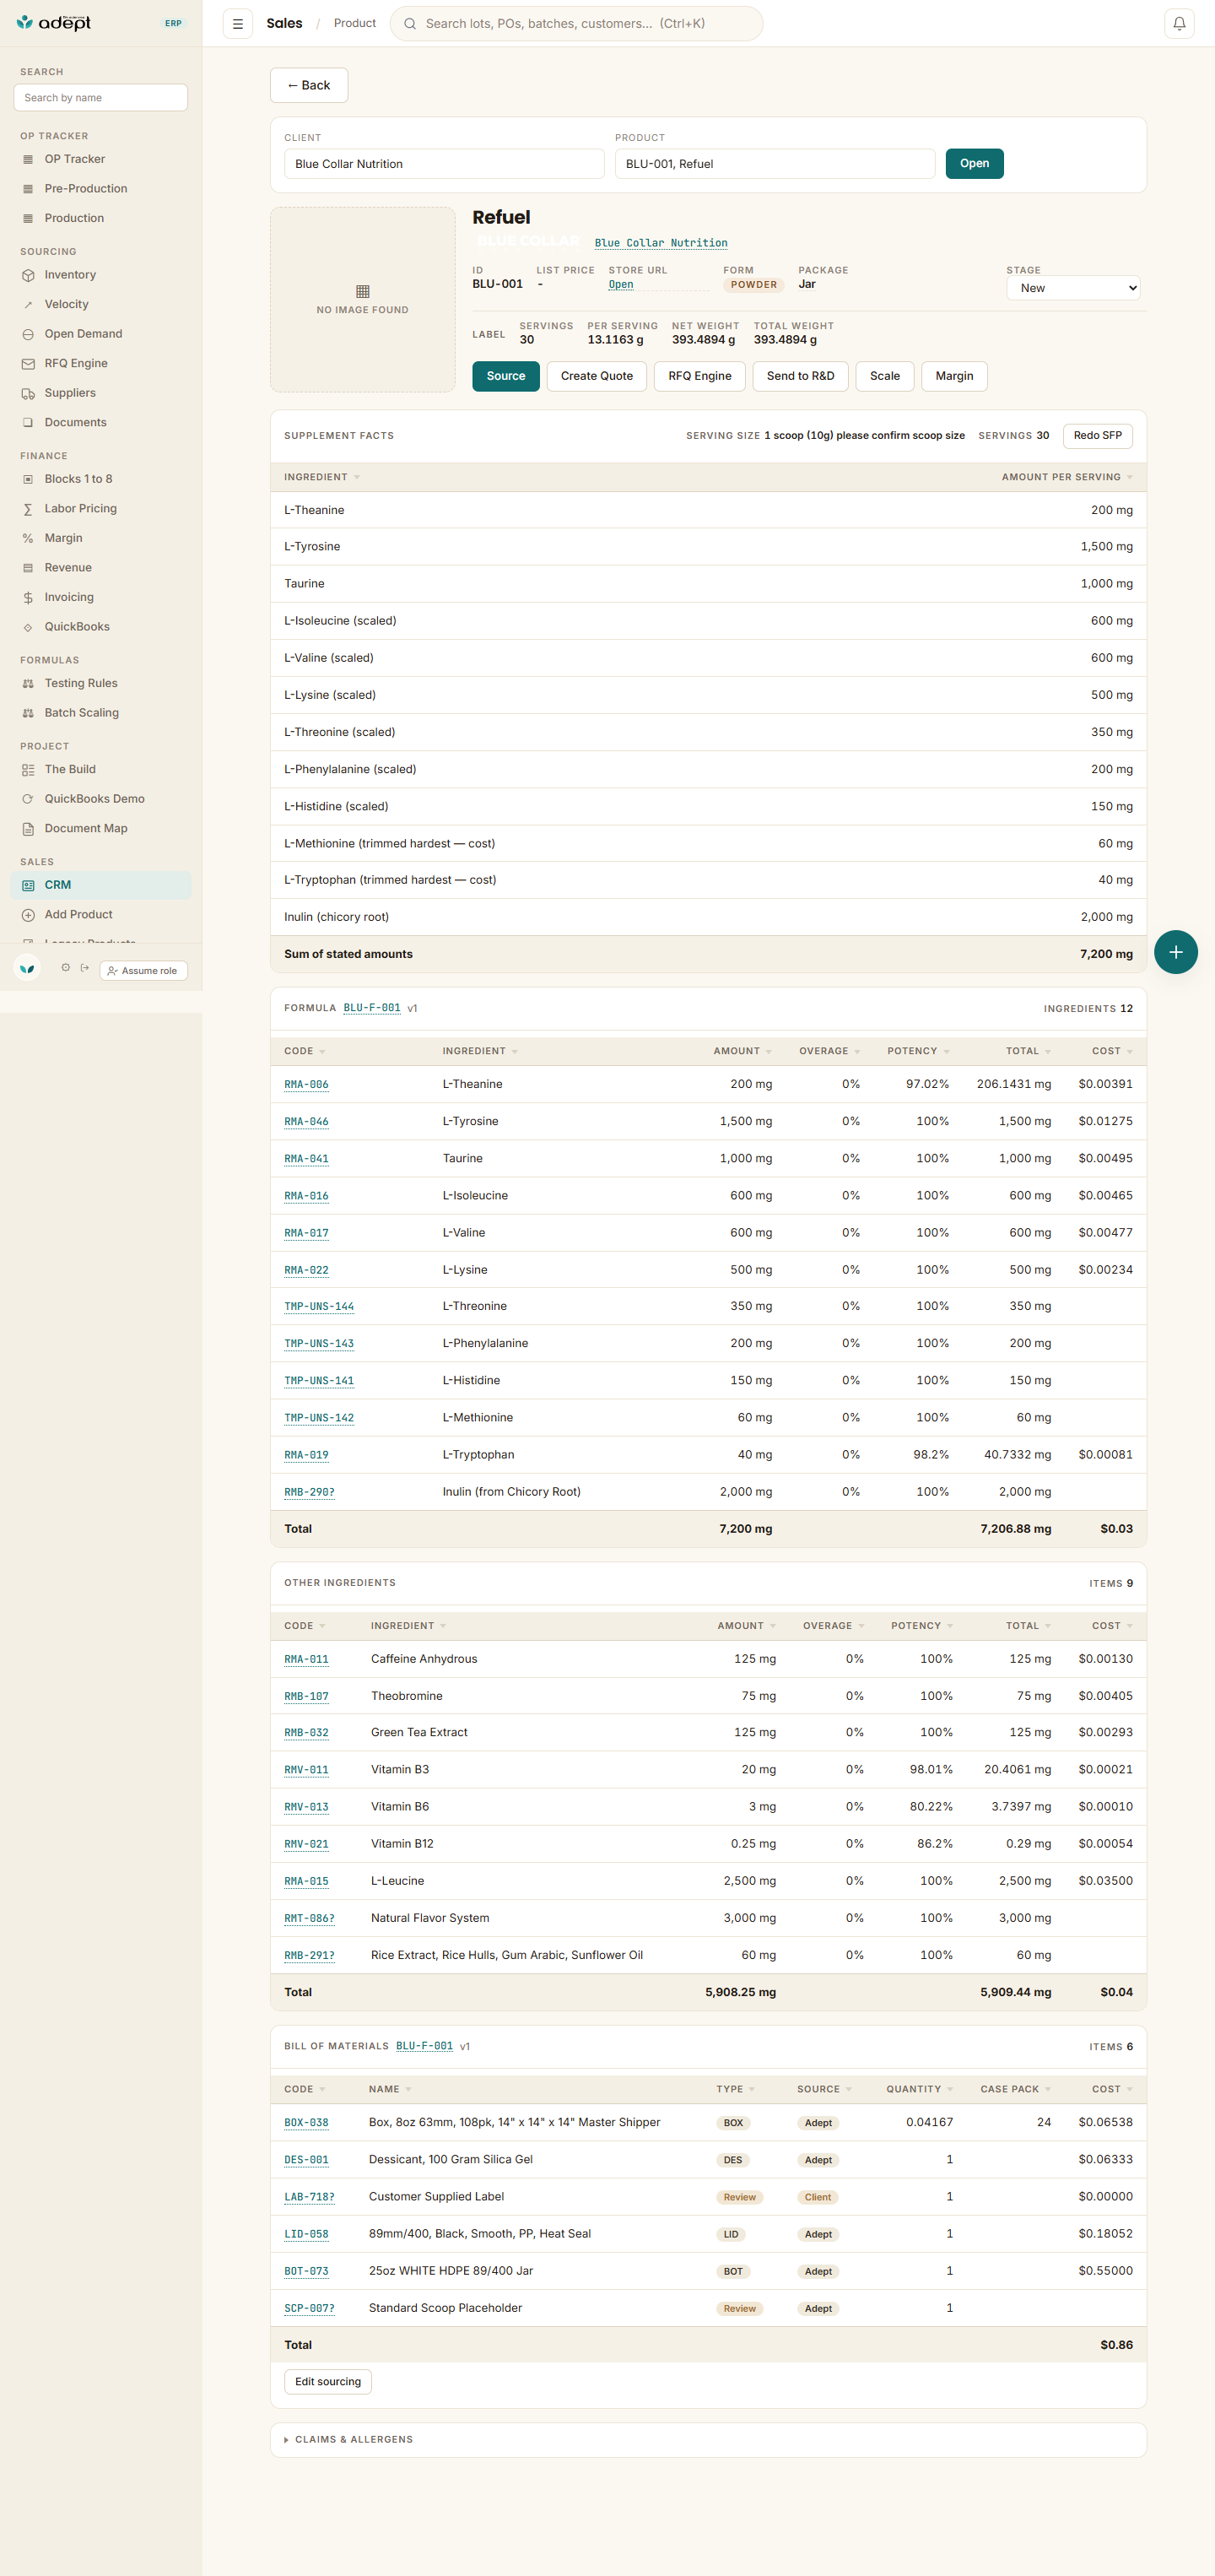Screen dimensions: 1215x2576
Task: Click the floating green plus button
Action: [x=1175, y=951]
